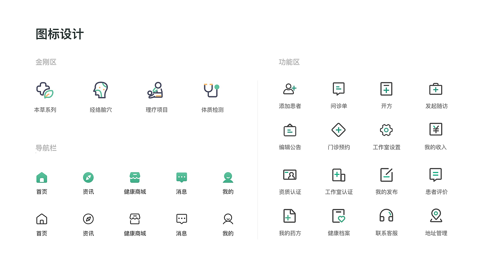Click the 经络腧穴 label text
Image resolution: width=486 pixels, height=273 pixels.
tap(101, 110)
